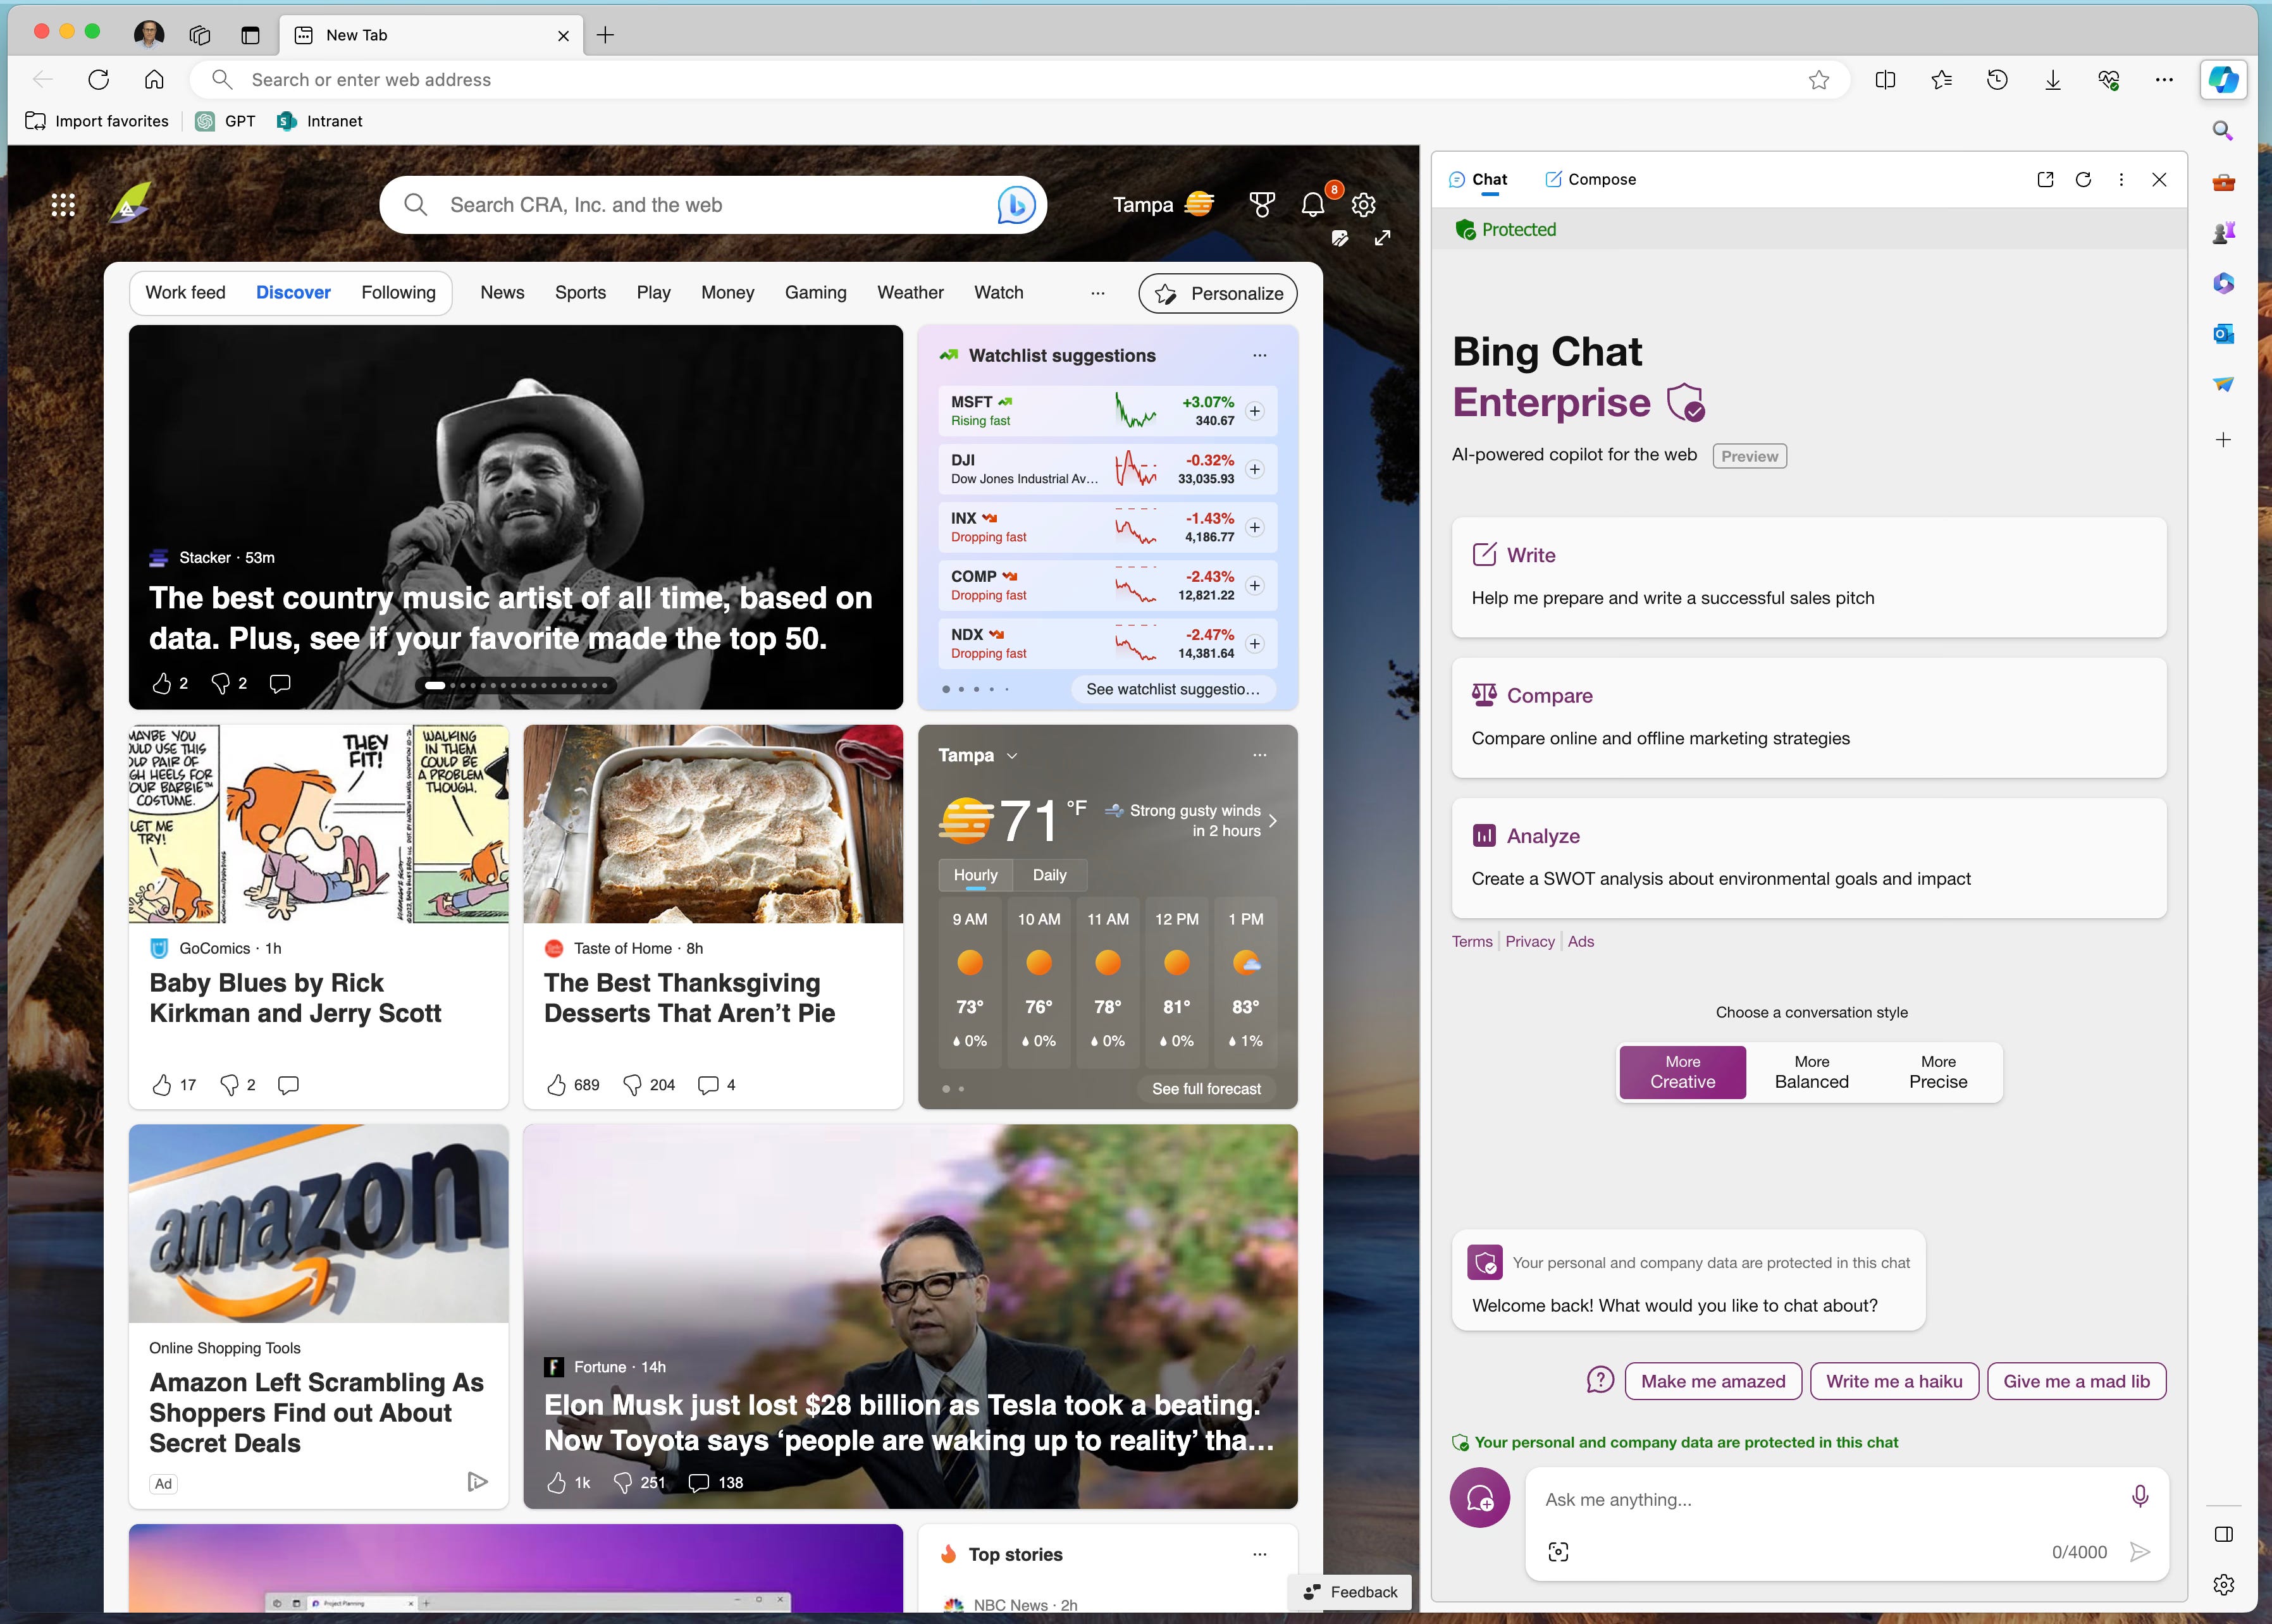Open split screen view icon
Screen dimensions: 2272x1624
click(1885, 80)
